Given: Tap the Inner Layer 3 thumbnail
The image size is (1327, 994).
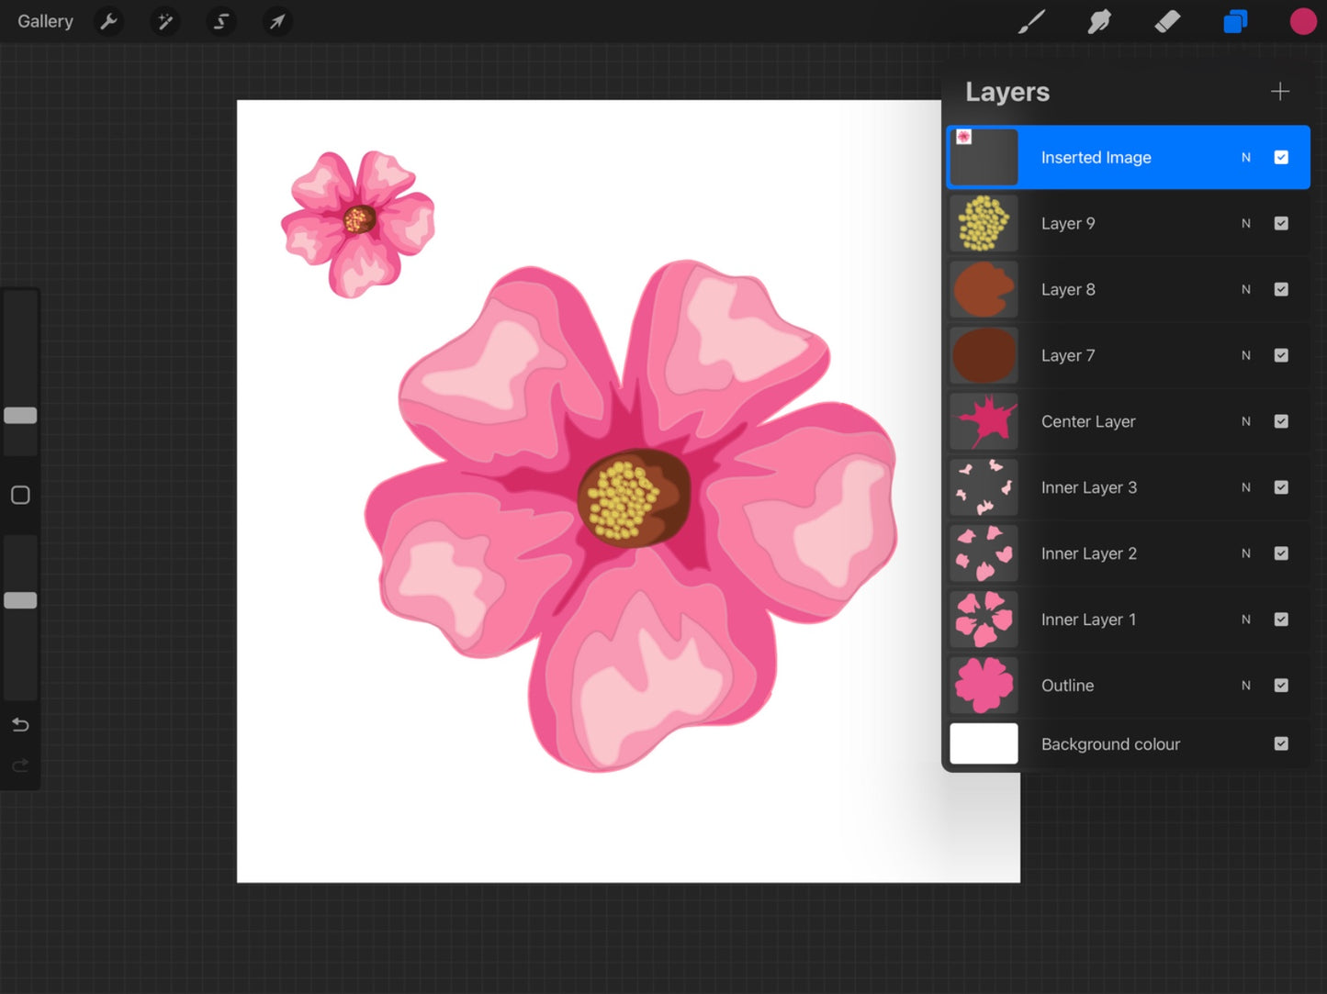Looking at the screenshot, I should coord(984,487).
